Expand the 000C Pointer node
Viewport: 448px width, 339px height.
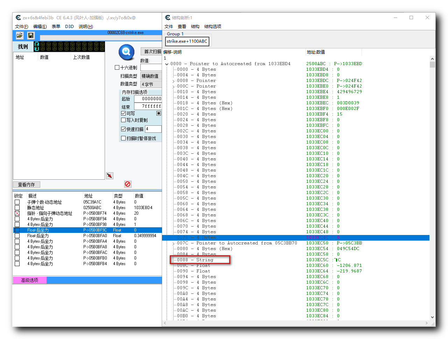(x=174, y=87)
